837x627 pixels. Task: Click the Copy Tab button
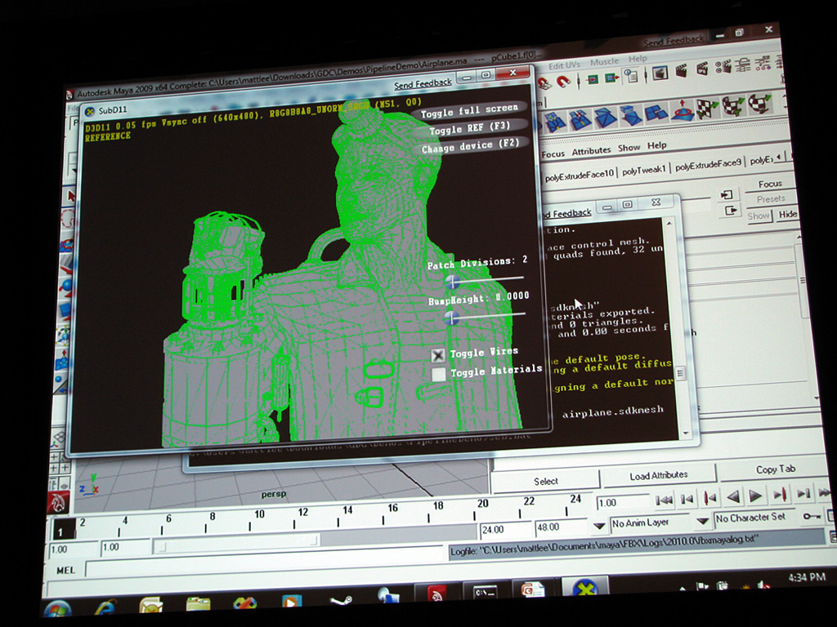(x=776, y=469)
